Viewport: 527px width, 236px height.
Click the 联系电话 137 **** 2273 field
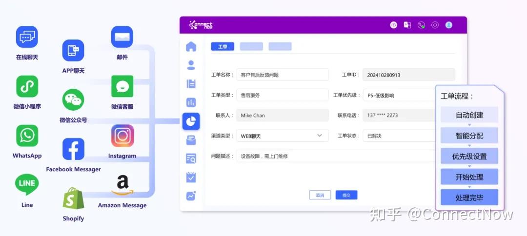[x=399, y=115]
